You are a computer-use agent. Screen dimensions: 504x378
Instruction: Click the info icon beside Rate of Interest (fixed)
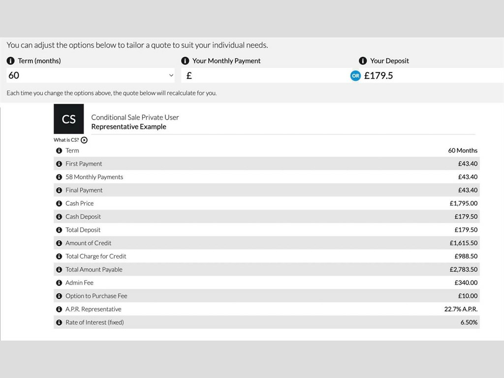click(x=59, y=322)
